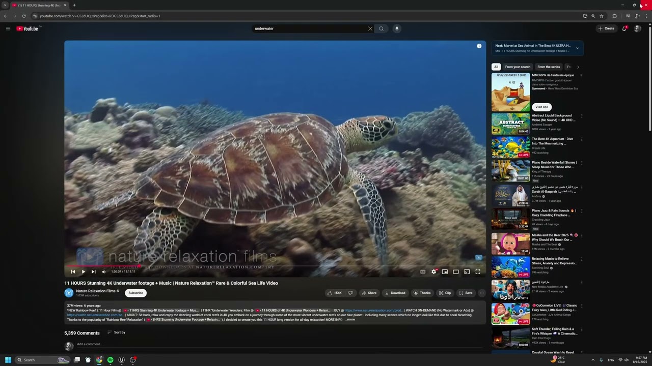Expand the Next mix playlist panel
652x366 pixels.
577,48
